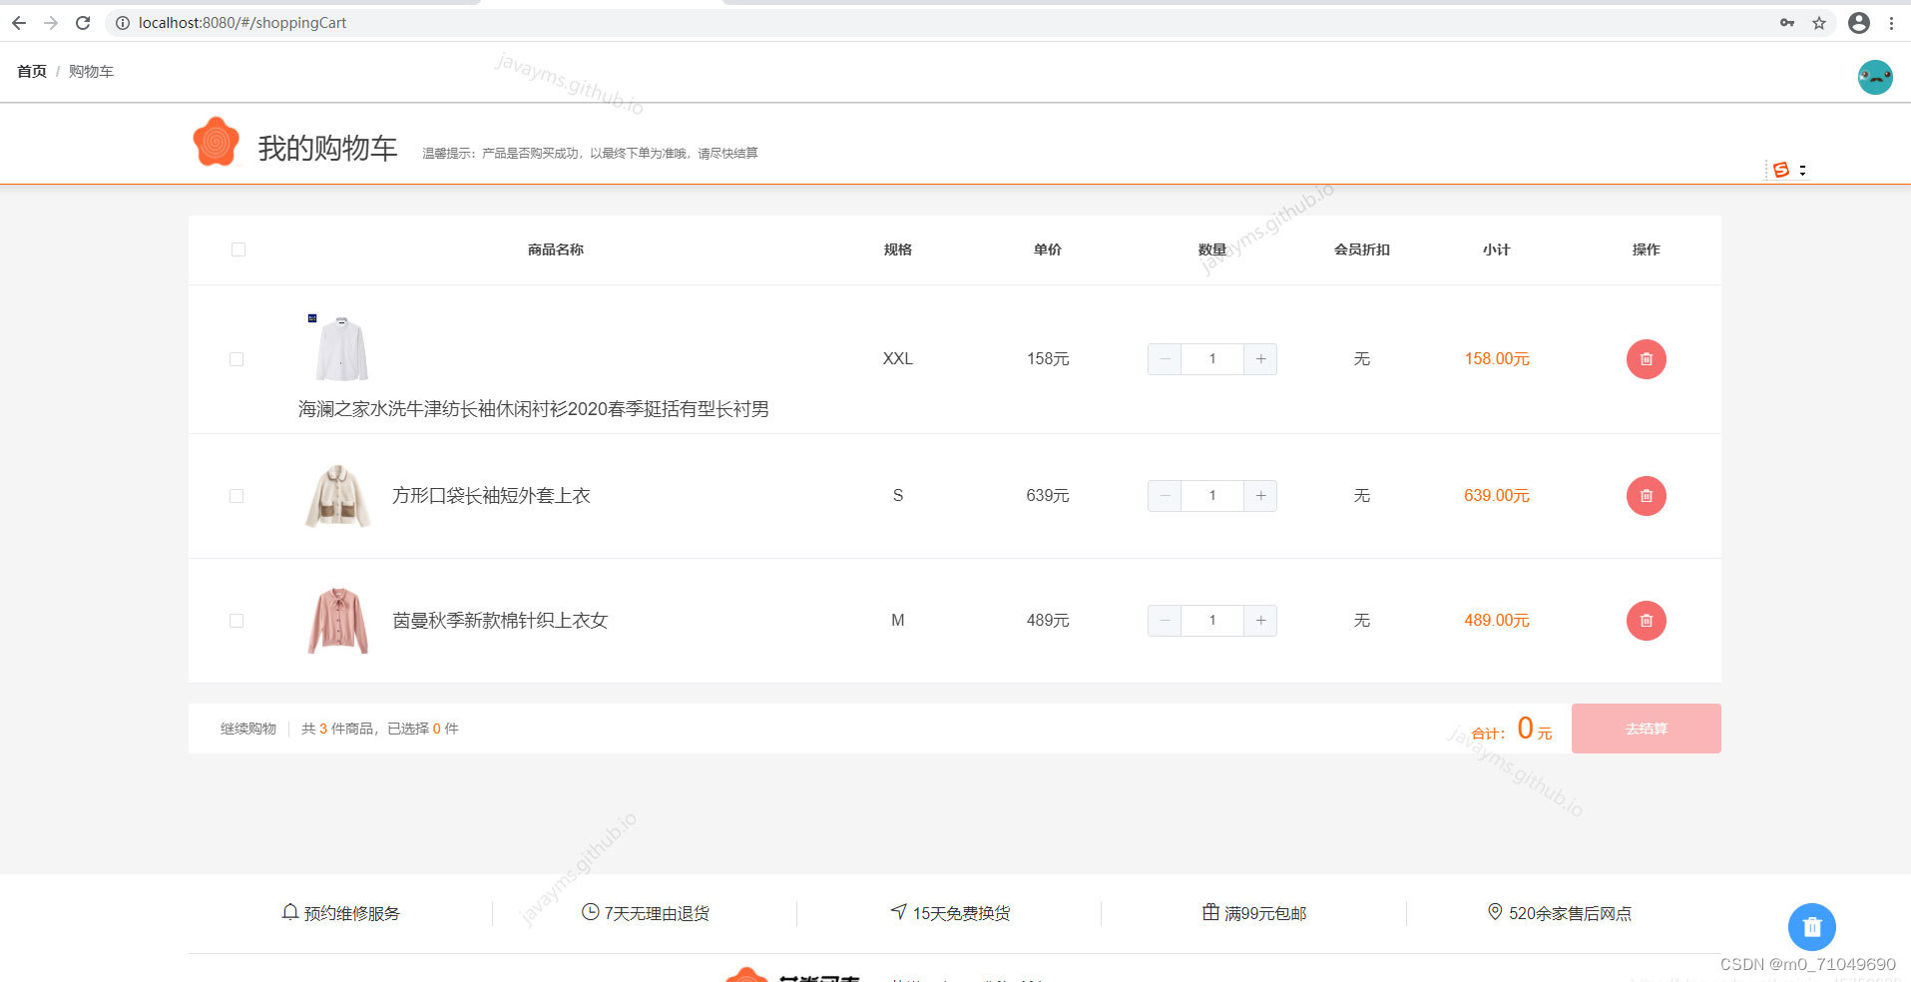Delete the 方形口袋长袖短外套上衣 item

(1645, 495)
